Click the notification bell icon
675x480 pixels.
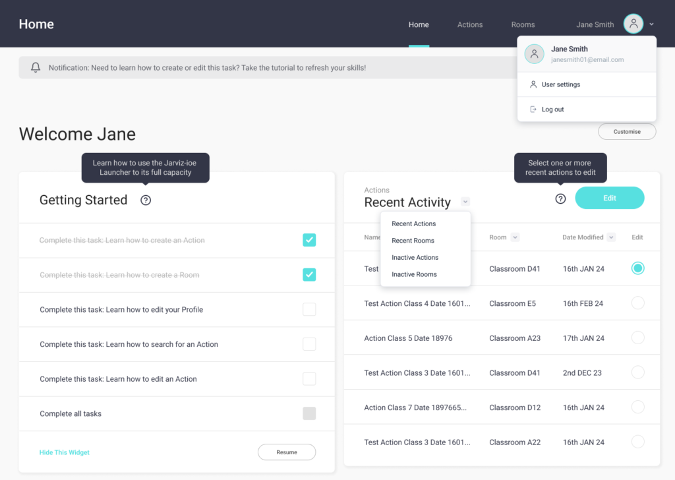(x=36, y=67)
